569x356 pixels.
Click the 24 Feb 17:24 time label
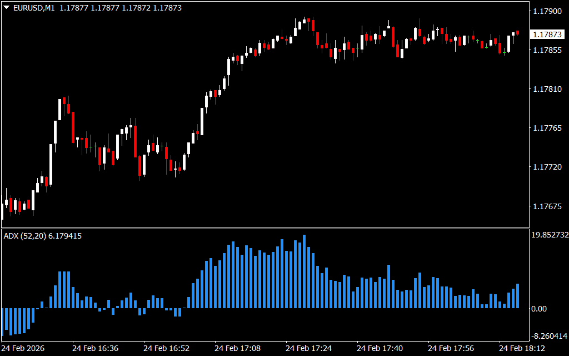point(308,348)
